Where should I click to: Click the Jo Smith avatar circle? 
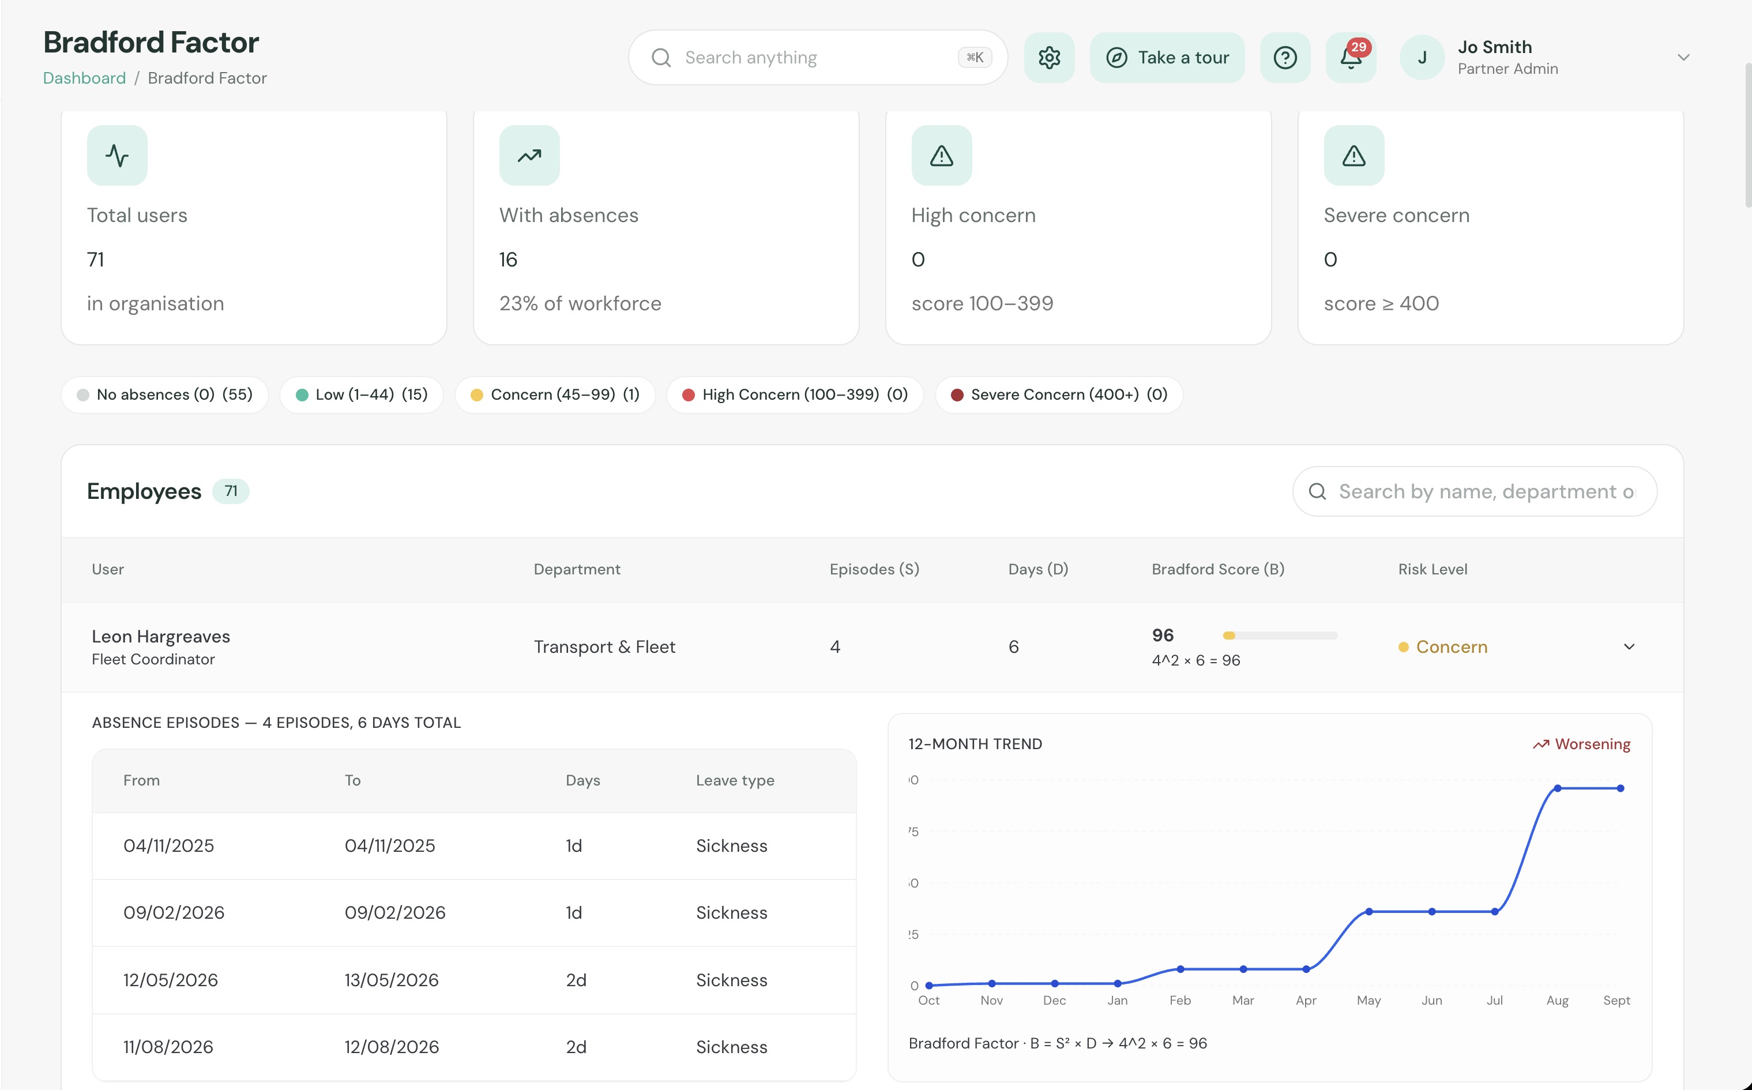click(1422, 58)
